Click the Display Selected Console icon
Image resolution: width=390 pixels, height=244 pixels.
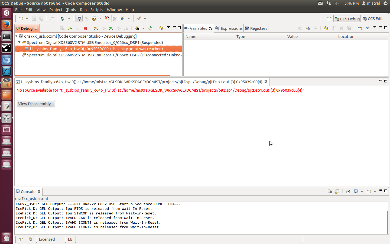pos(356,191)
